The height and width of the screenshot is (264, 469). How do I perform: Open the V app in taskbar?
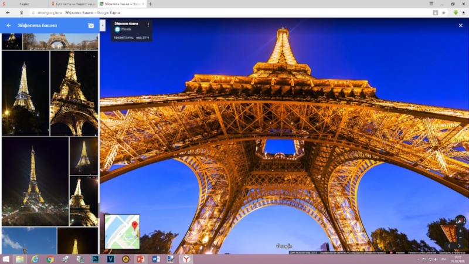click(x=110, y=259)
